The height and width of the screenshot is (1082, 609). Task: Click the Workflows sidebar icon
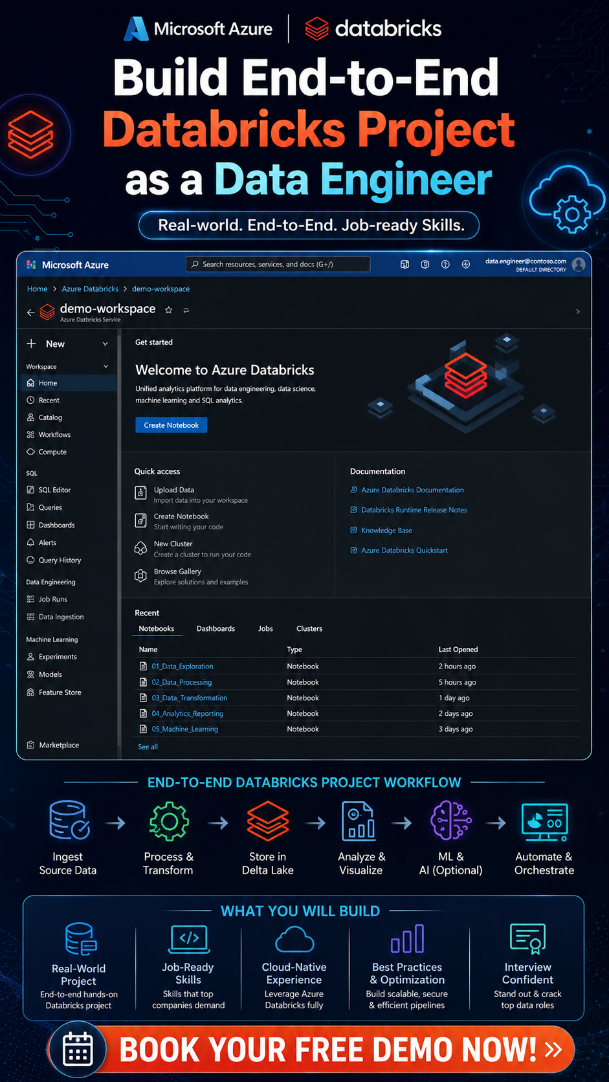(x=30, y=435)
